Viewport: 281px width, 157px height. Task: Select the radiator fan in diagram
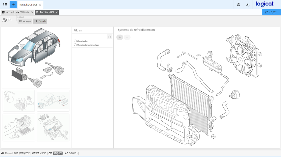pyautogui.click(x=244, y=56)
